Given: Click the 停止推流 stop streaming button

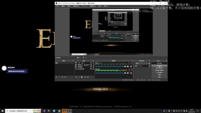Looking at the screenshot, I should point(159,63).
